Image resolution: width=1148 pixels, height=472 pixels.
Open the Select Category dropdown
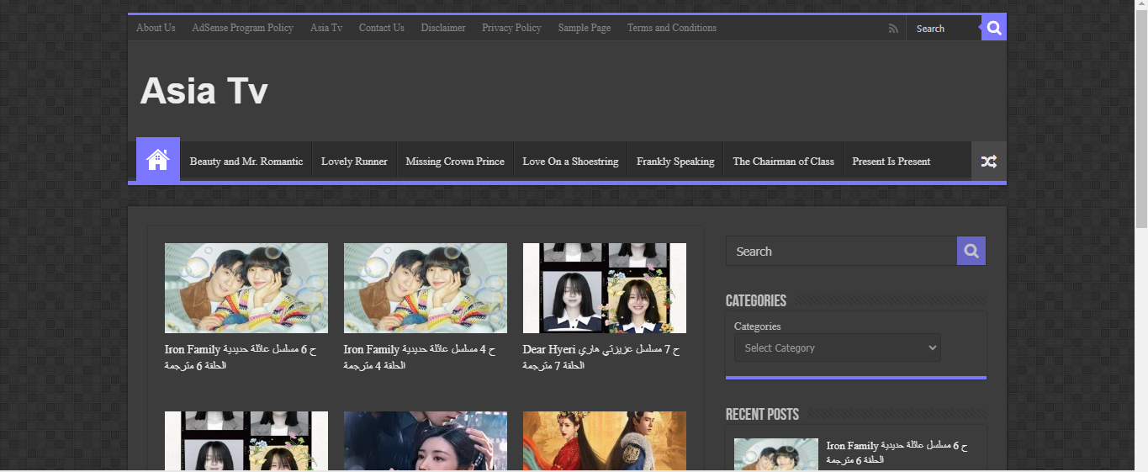point(838,347)
